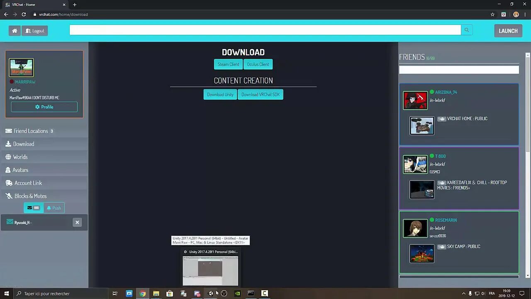
Task: Click the Profile button
Action: 44,107
